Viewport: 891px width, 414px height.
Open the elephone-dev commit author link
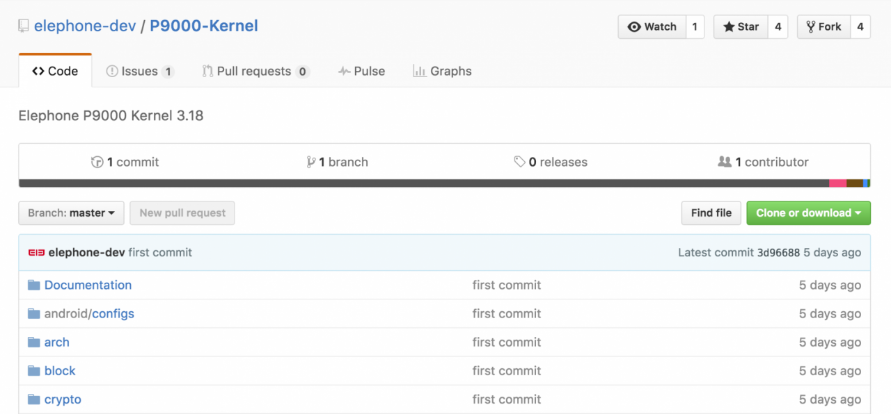87,253
